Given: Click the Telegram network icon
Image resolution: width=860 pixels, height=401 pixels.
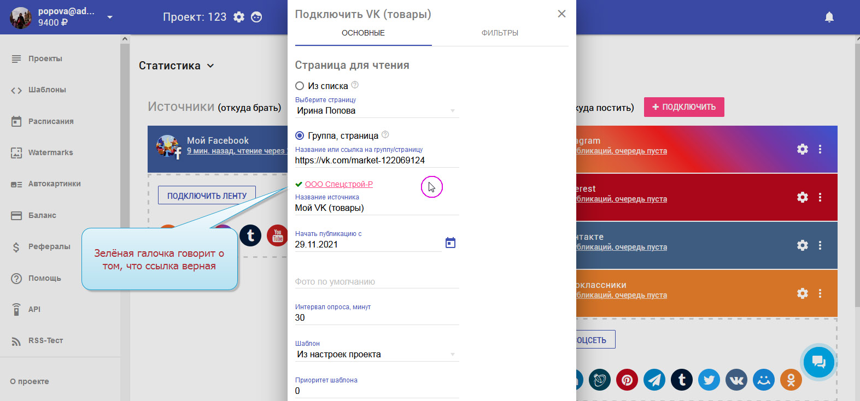Looking at the screenshot, I should click(x=654, y=380).
